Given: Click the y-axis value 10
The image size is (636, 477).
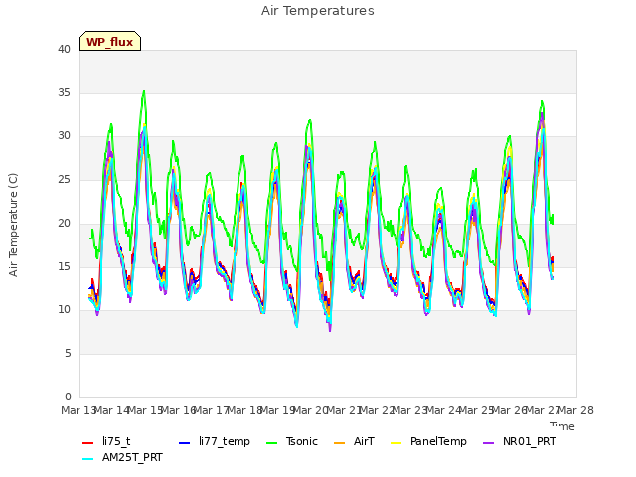Looking at the screenshot, I should click(x=64, y=309).
